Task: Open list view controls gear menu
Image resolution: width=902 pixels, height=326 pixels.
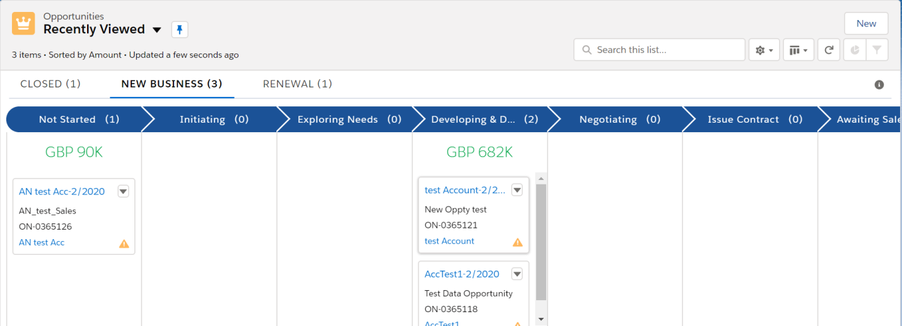Action: click(x=764, y=50)
